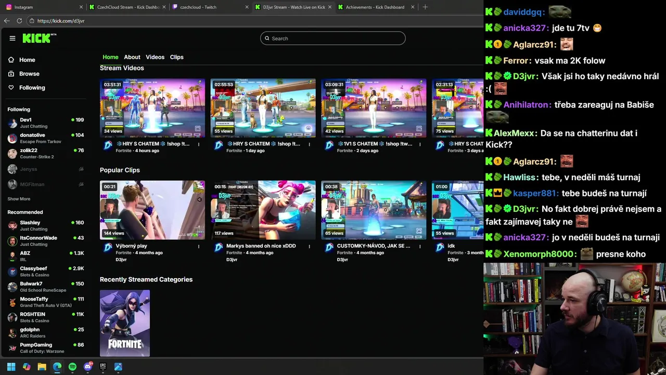Click the browser back arrow
666x375 pixels.
[7, 21]
